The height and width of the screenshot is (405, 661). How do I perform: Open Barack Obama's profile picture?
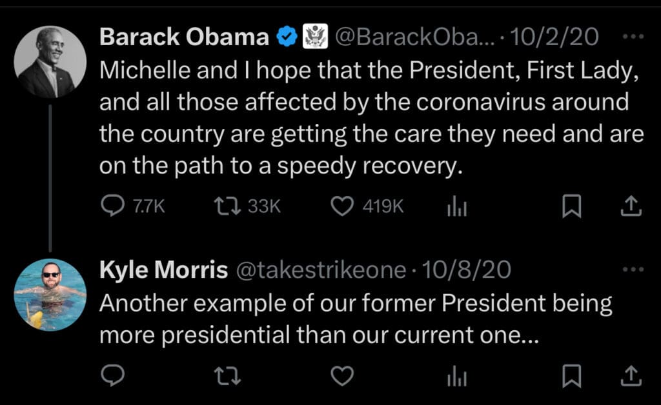tap(50, 62)
